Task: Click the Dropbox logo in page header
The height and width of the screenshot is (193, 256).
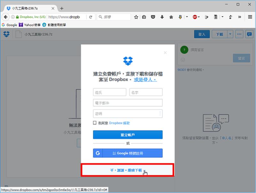Action: pyautogui.click(x=6, y=34)
